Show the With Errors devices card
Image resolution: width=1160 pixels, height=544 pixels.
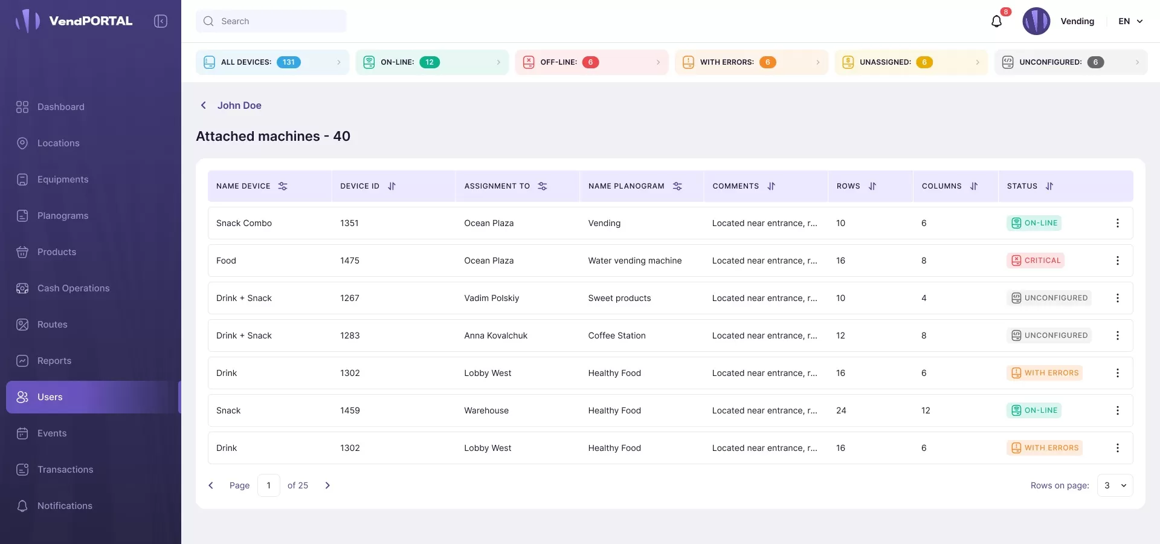coord(751,62)
